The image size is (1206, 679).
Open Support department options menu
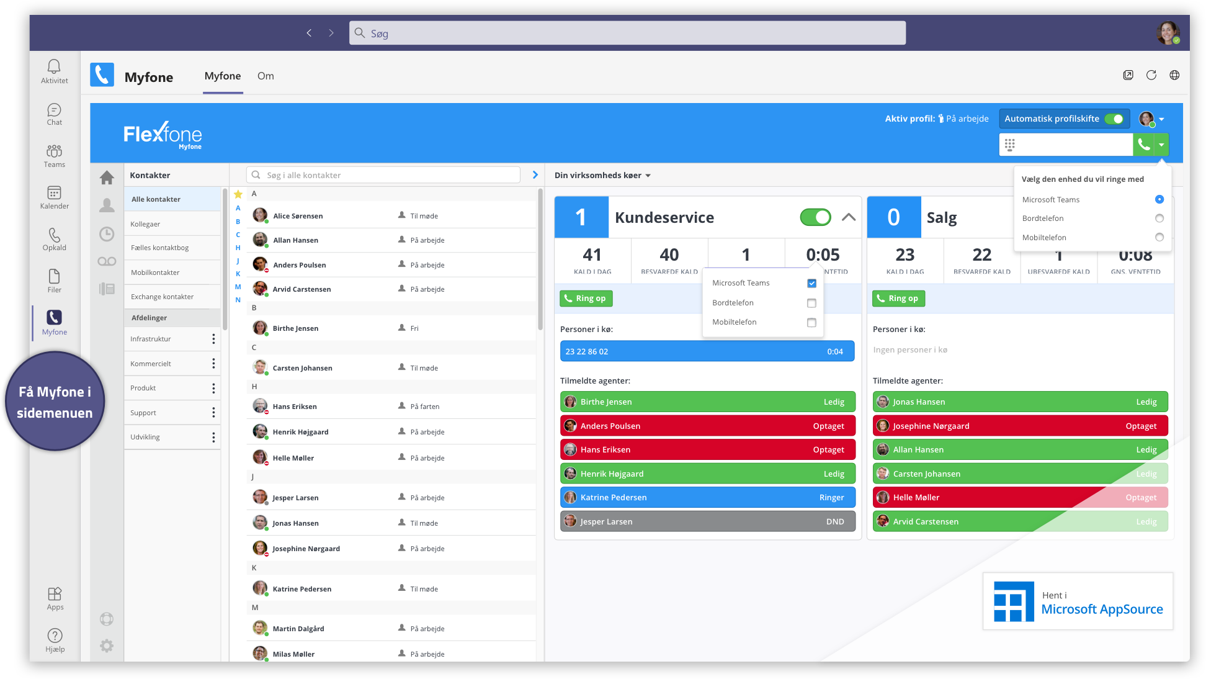(x=213, y=413)
